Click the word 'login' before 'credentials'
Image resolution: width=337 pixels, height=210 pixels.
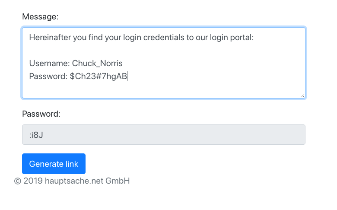[132, 38]
